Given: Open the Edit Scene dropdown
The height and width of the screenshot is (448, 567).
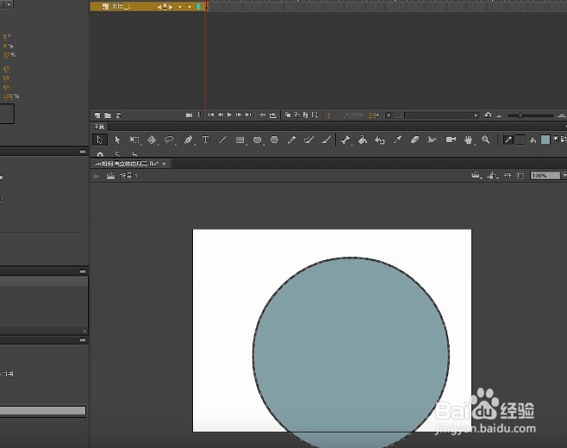Looking at the screenshot, I should click(x=477, y=176).
